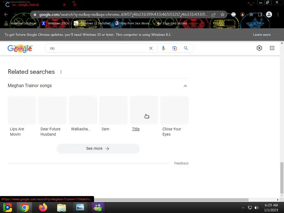
Task: Click the padlock site info icon
Action: click(x=35, y=14)
